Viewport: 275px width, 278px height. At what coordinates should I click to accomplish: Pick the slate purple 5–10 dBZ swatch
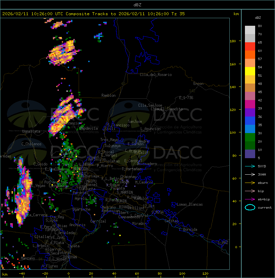[x=250, y=154]
